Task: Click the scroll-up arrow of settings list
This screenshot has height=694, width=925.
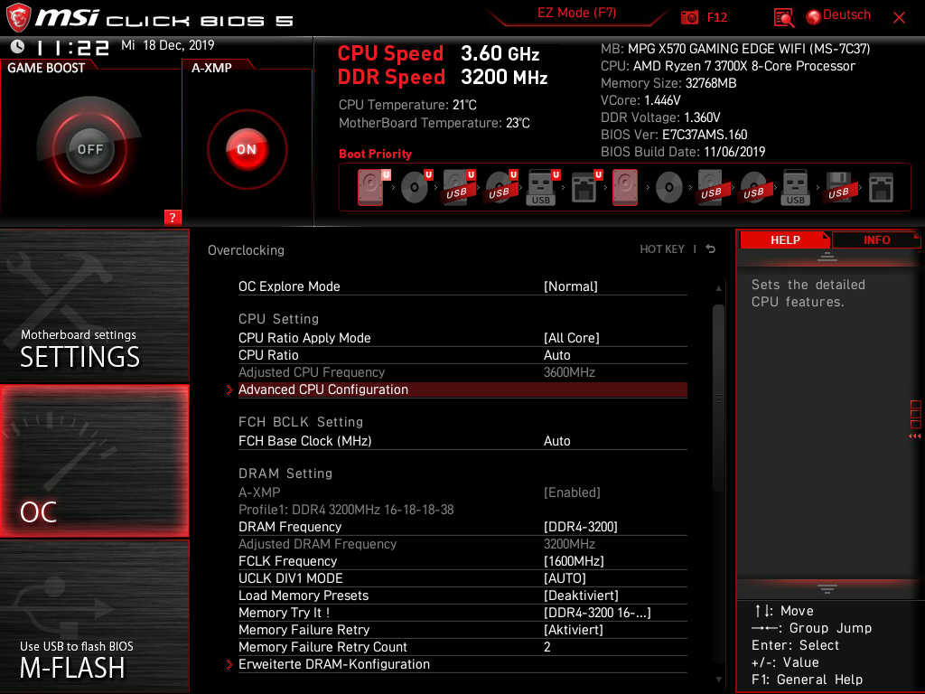Action: (x=718, y=288)
